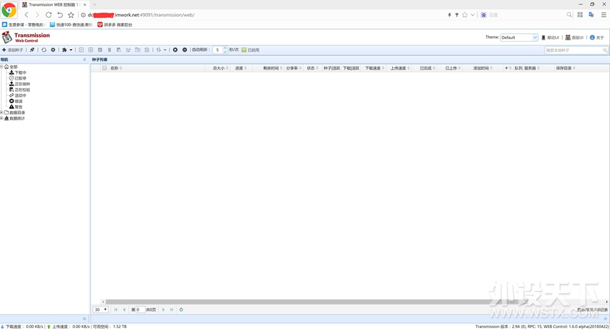Open the puzzle-piece plugin dropdown
Viewport: 610px width, 330px height.
click(67, 50)
